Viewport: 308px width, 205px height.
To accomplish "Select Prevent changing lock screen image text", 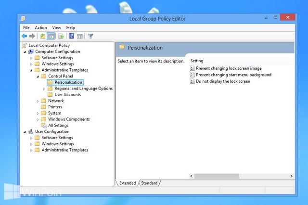I will point(229,68).
